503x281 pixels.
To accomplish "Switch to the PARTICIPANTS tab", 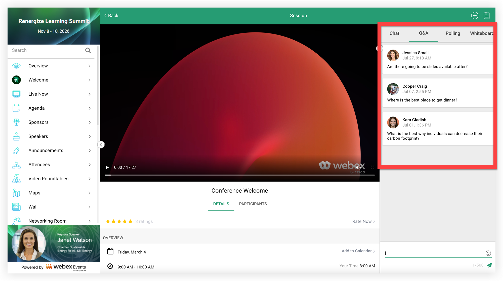I will [253, 204].
